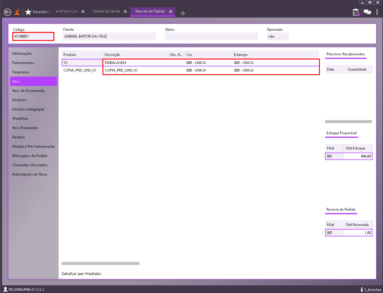Click the Próximos Recebimentos heading
Viewport: 383px width, 293px height.
[x=346, y=54]
